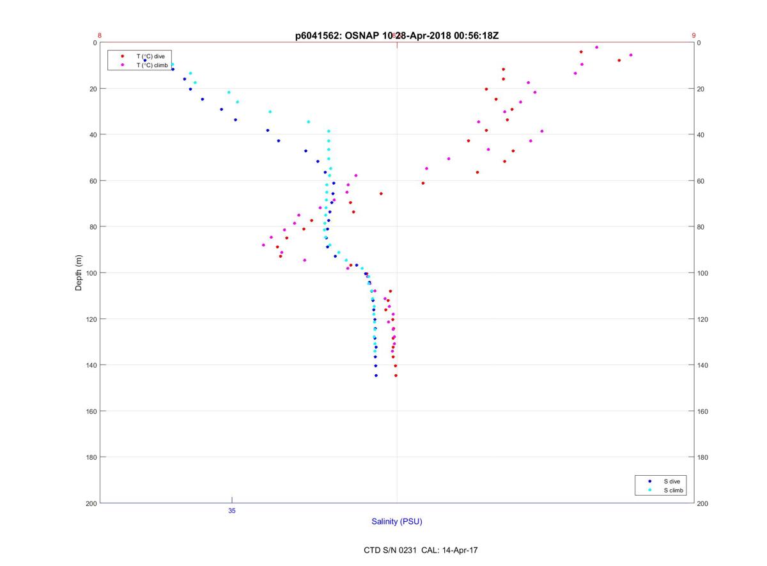Image resolution: width=767 pixels, height=566 pixels.
Task: Click the "40" tick on left depth axis
Action: [x=93, y=135]
